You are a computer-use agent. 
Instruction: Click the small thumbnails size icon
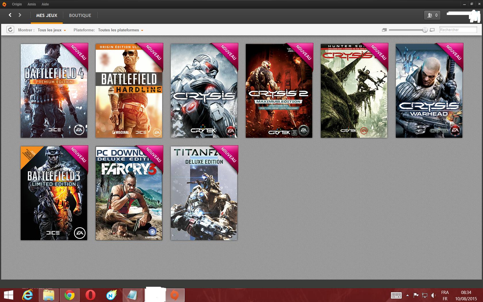[384, 30]
